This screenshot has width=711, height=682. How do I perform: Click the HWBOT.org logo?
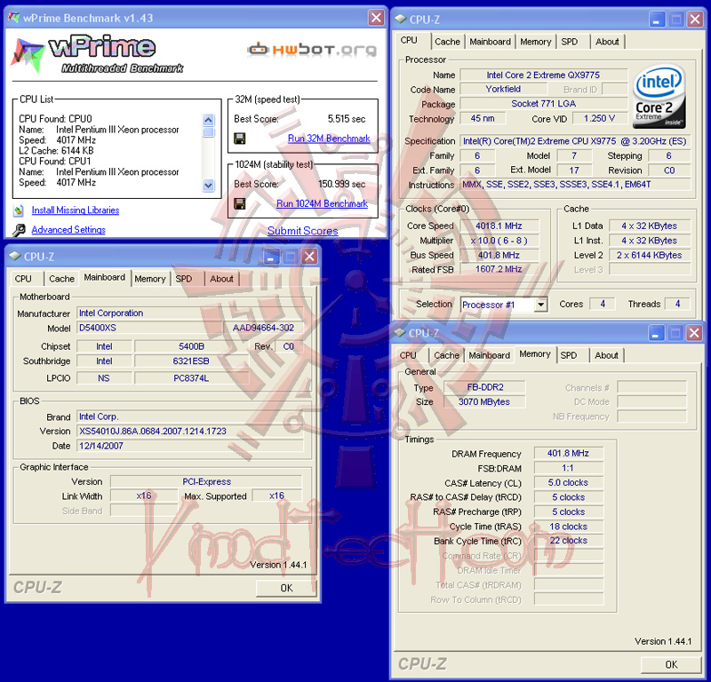point(312,49)
